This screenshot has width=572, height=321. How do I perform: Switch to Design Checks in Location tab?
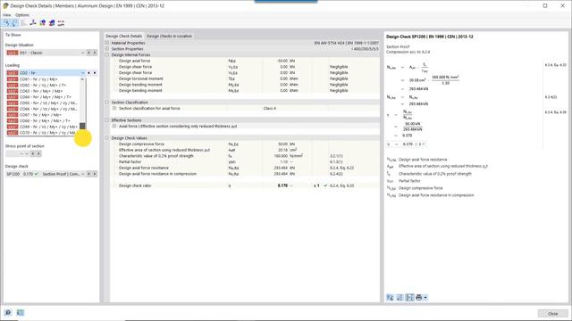tap(169, 36)
